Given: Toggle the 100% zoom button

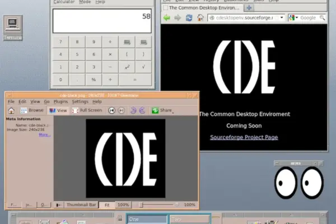Looking at the screenshot, I should 123,205.
